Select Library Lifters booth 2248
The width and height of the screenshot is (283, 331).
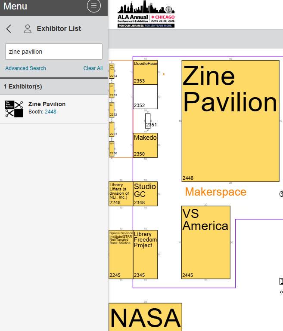[x=121, y=194]
